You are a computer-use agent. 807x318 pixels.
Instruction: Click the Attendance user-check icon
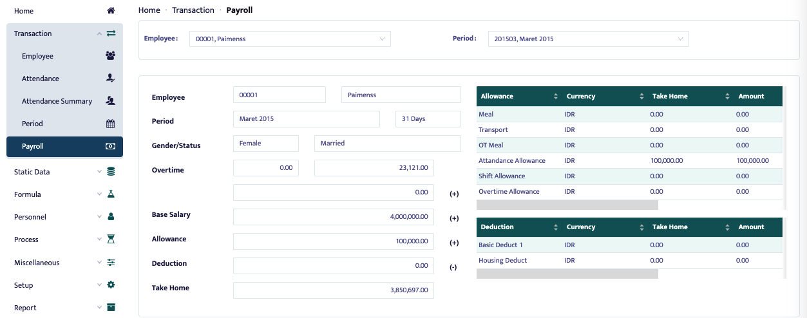[111, 79]
